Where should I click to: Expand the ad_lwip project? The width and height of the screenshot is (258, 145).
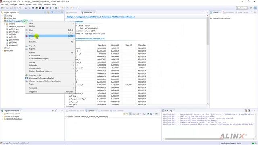click(2, 16)
